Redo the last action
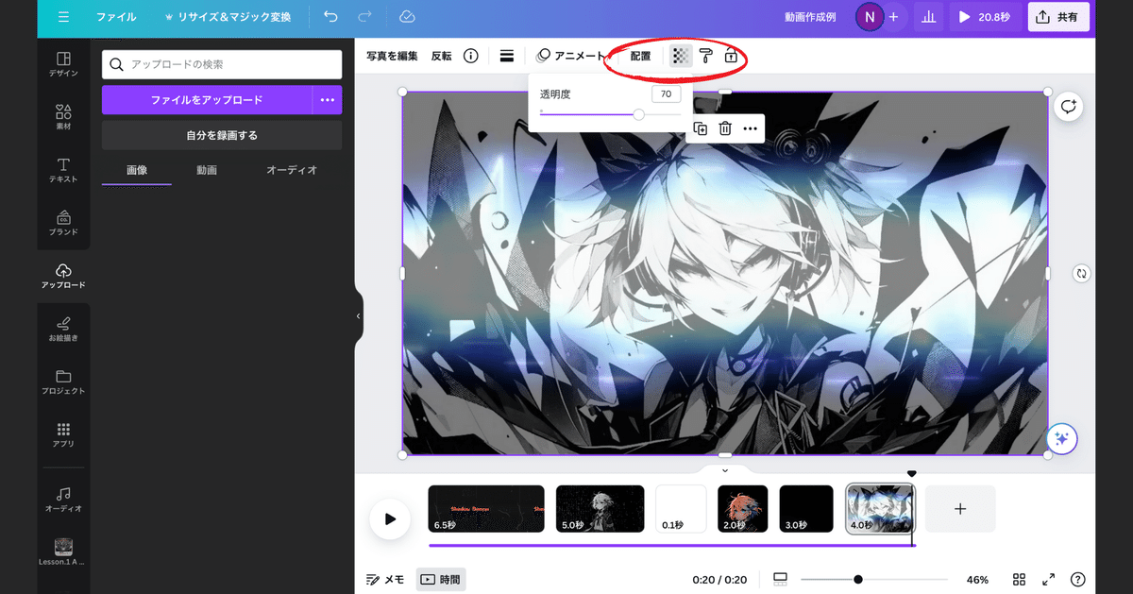The height and width of the screenshot is (594, 1133). pos(365,17)
